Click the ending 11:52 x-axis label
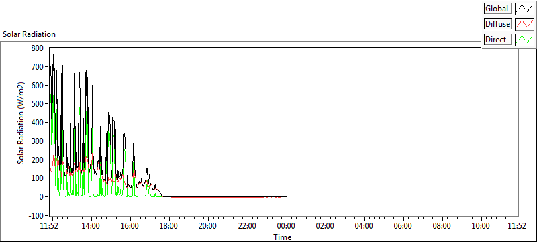The image size is (537, 242). pyautogui.click(x=517, y=226)
